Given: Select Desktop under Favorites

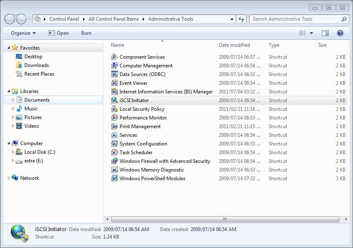Looking at the screenshot, I should [x=33, y=57].
